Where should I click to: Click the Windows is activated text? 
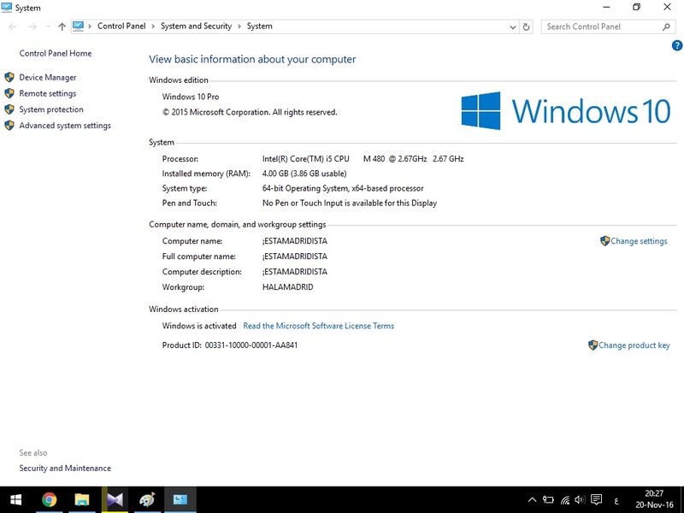(x=199, y=326)
